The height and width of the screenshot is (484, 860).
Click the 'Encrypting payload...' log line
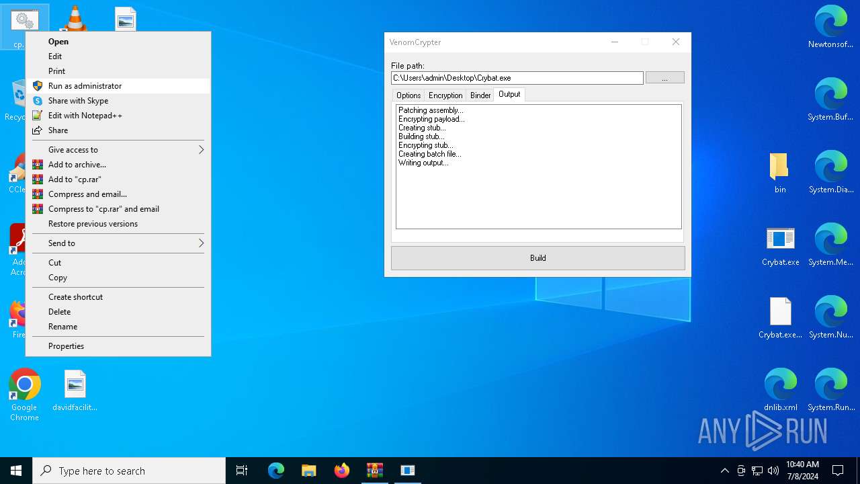431,119
